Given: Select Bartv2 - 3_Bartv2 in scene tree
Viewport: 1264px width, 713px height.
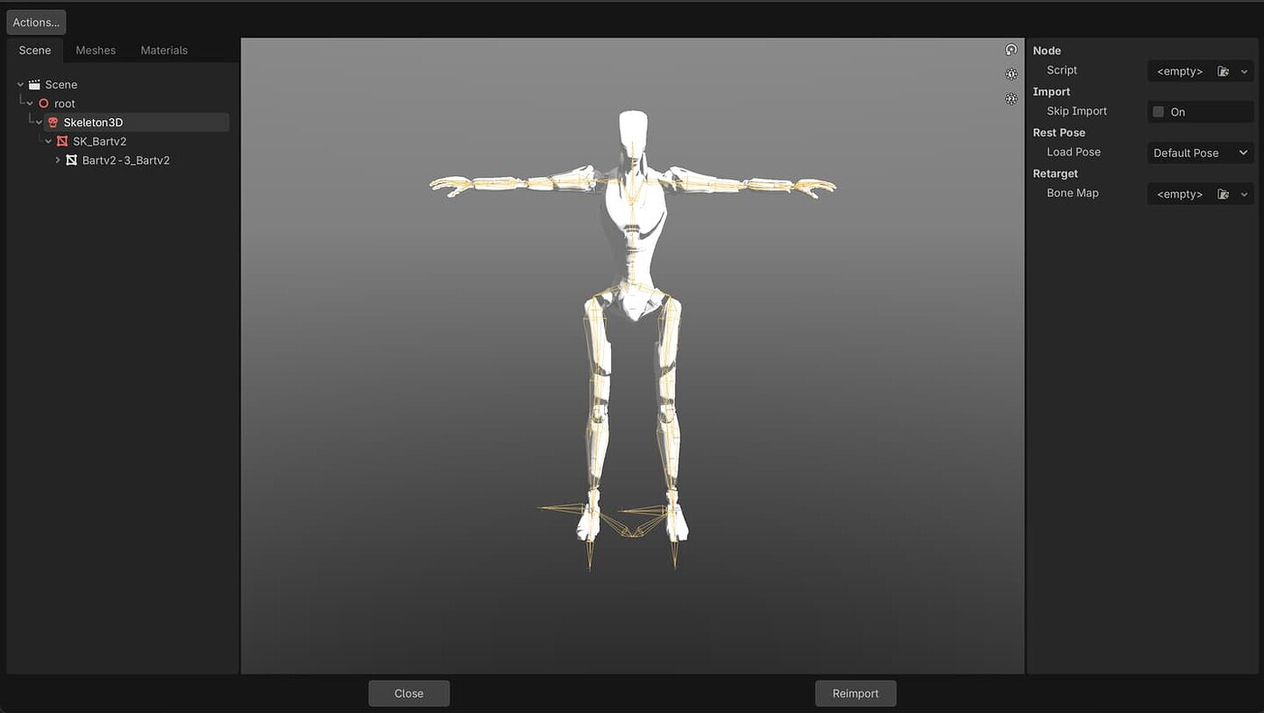Looking at the screenshot, I should pos(125,161).
